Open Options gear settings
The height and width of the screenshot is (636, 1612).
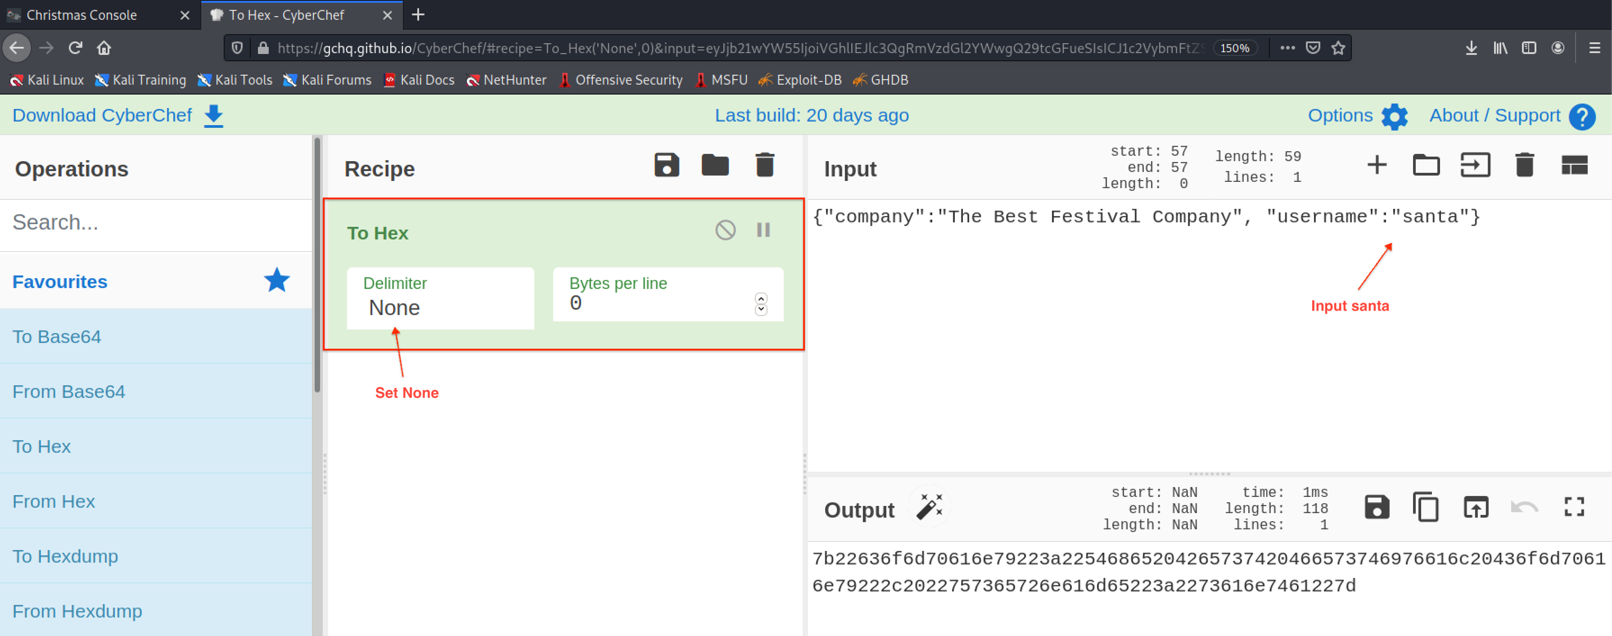click(x=1357, y=116)
